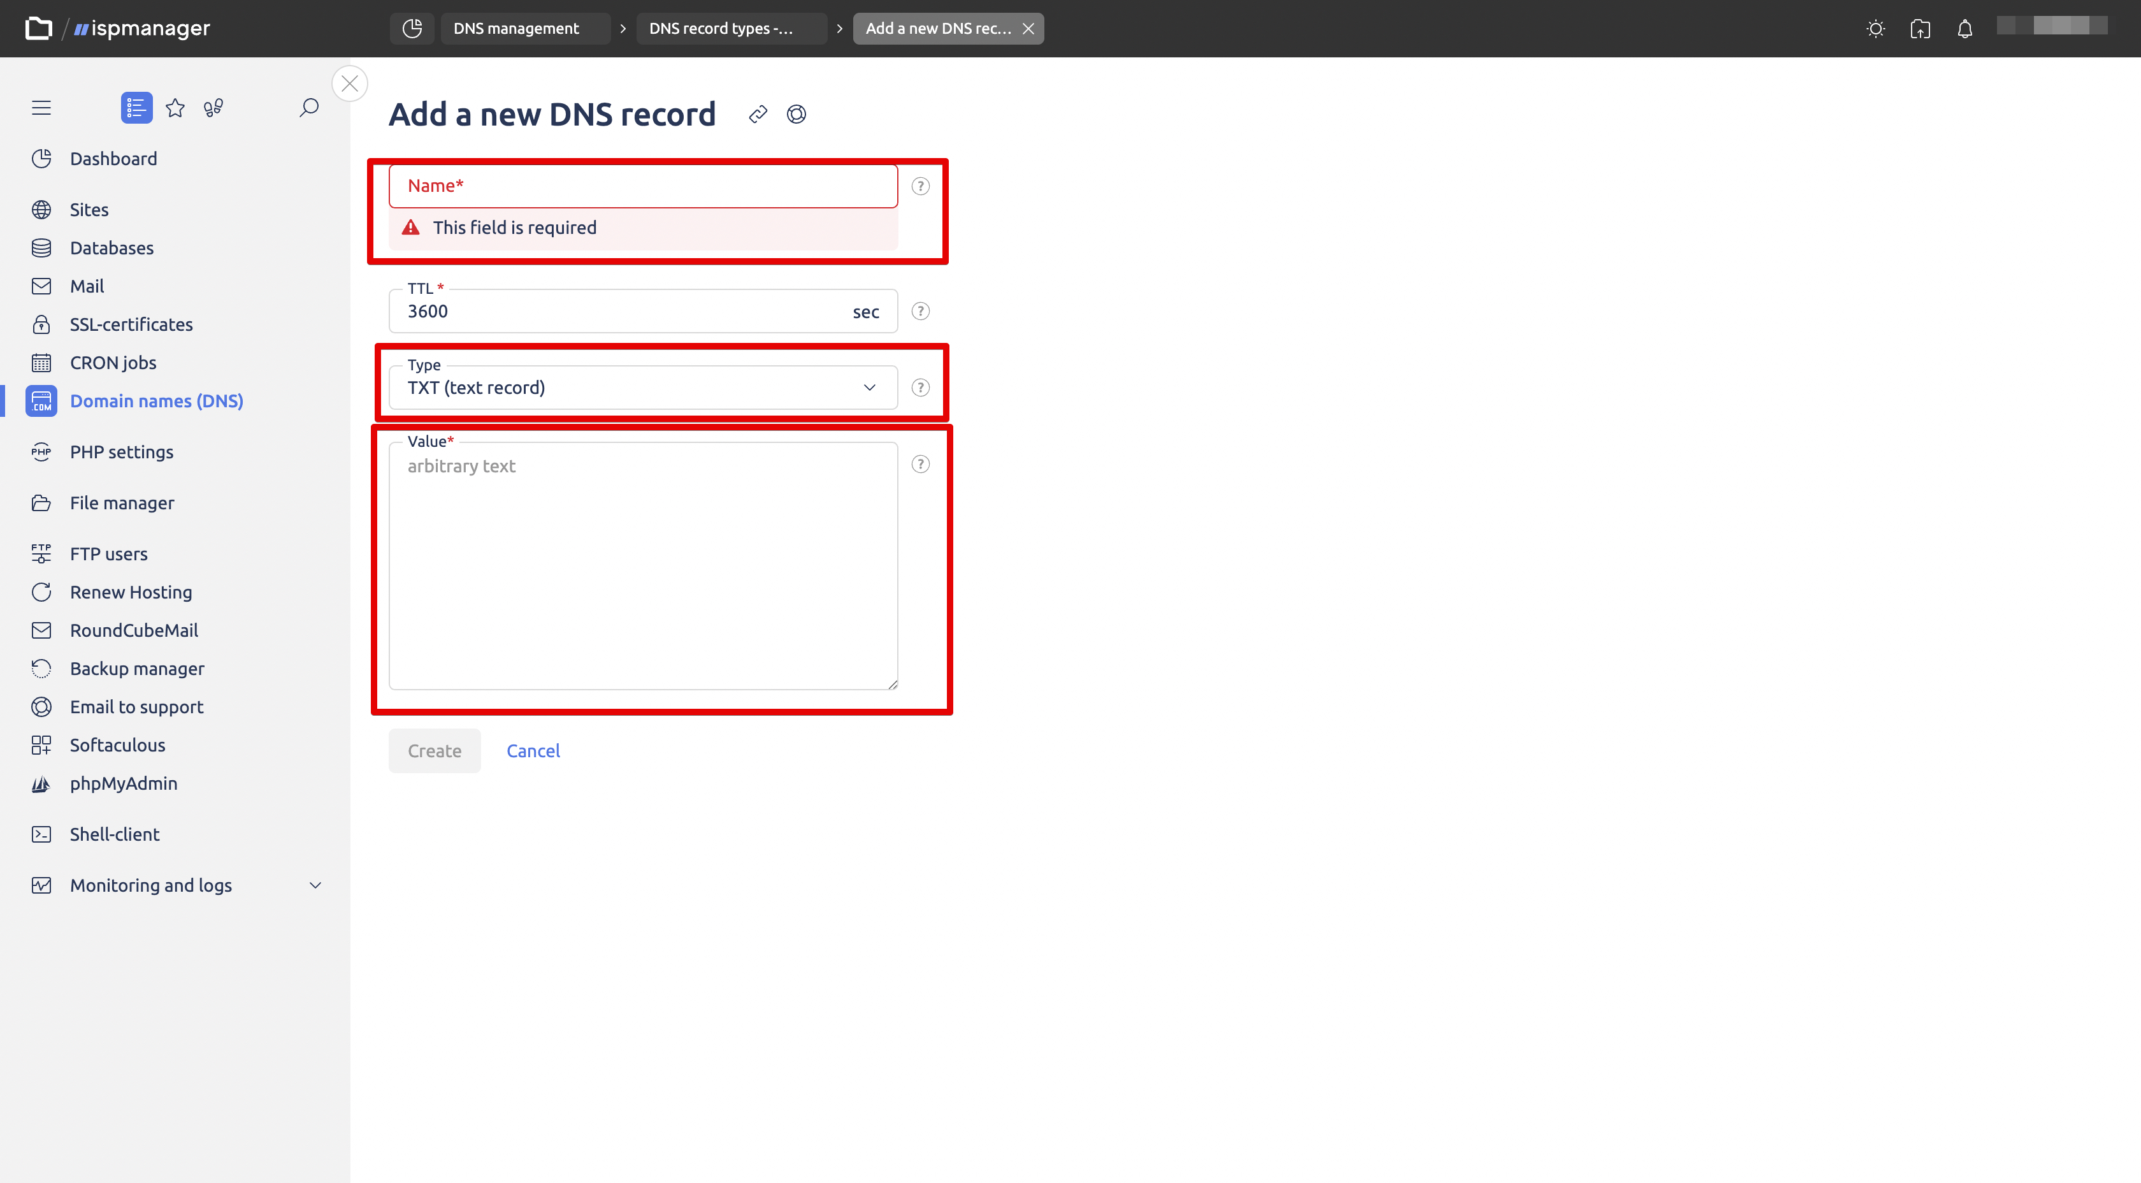
Task: Open notifications bell icon
Action: (x=1964, y=28)
